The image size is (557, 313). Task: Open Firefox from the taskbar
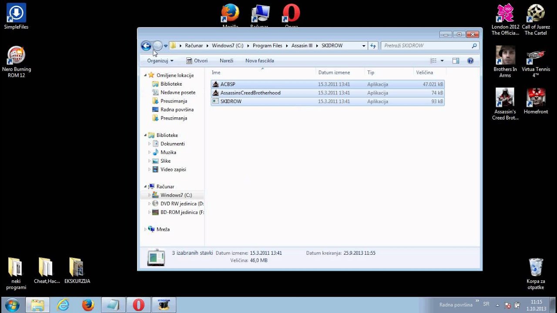88,305
